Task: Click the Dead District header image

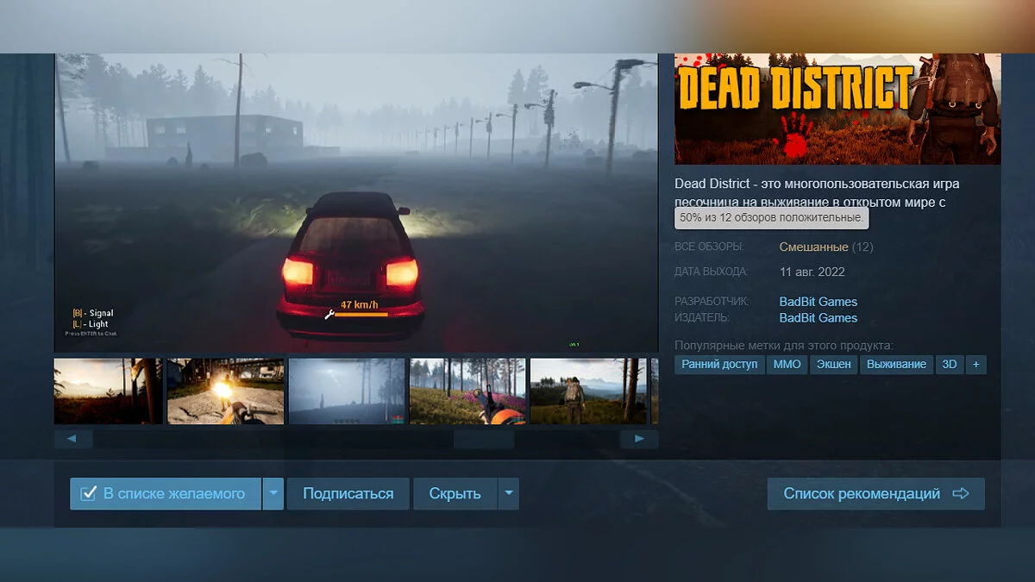Action: point(837,110)
